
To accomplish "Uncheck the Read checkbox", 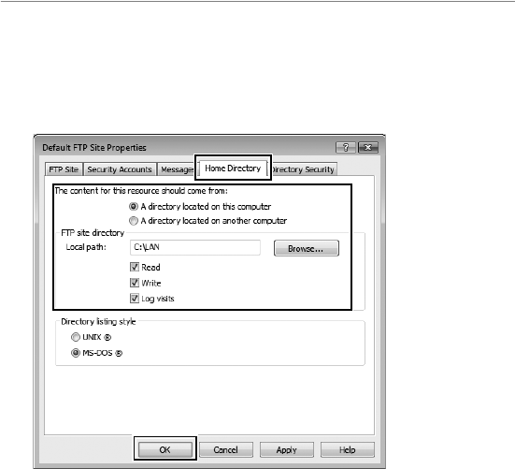I will 135,267.
